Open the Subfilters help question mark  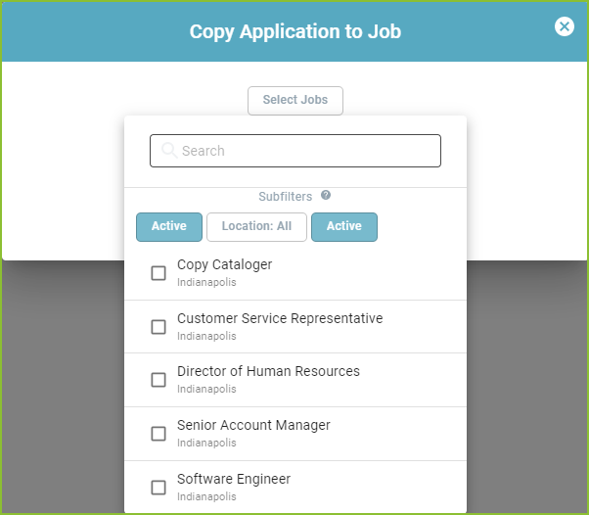[326, 195]
